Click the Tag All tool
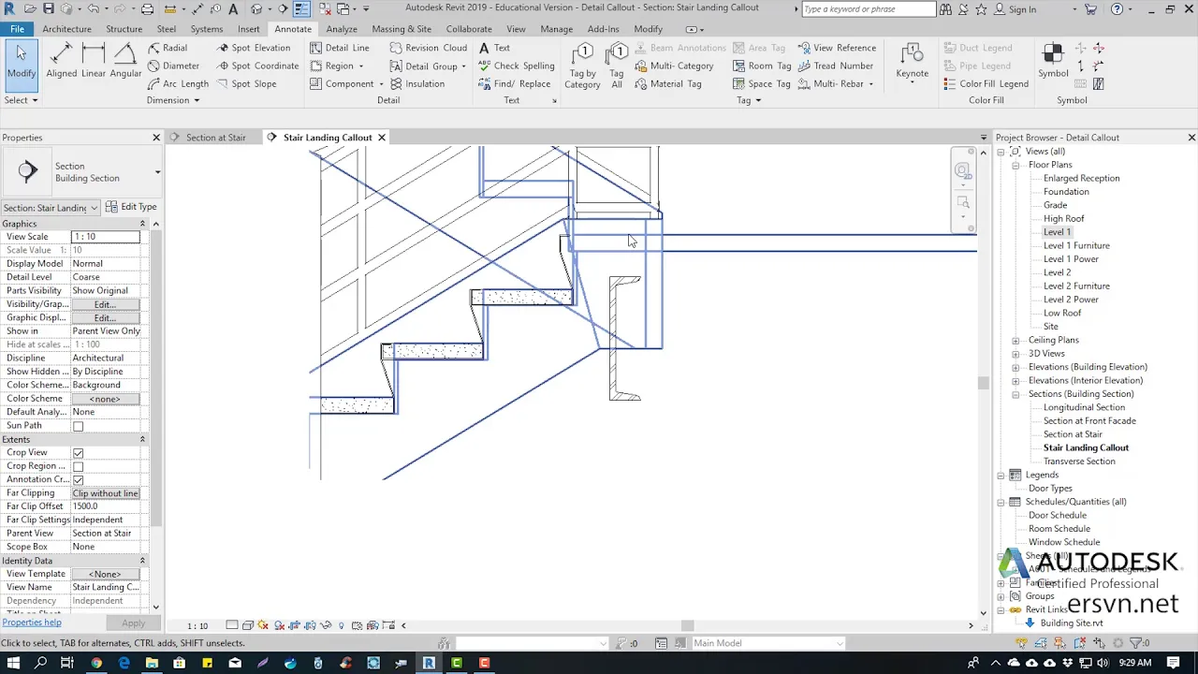The height and width of the screenshot is (674, 1198). tap(617, 66)
